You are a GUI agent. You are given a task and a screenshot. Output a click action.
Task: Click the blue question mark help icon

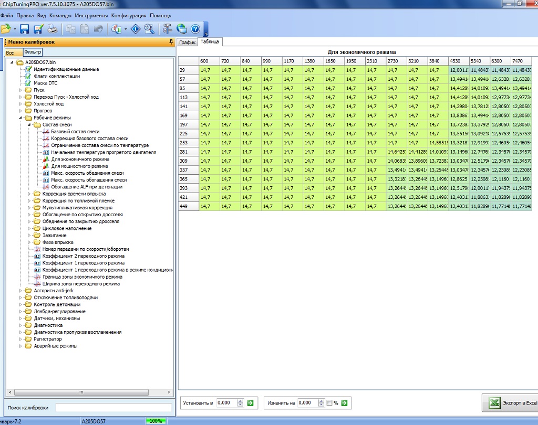coord(195,29)
